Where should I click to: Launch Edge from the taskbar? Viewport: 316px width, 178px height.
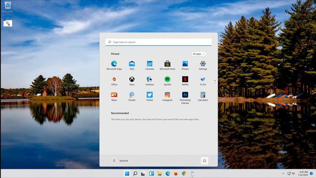point(168,174)
